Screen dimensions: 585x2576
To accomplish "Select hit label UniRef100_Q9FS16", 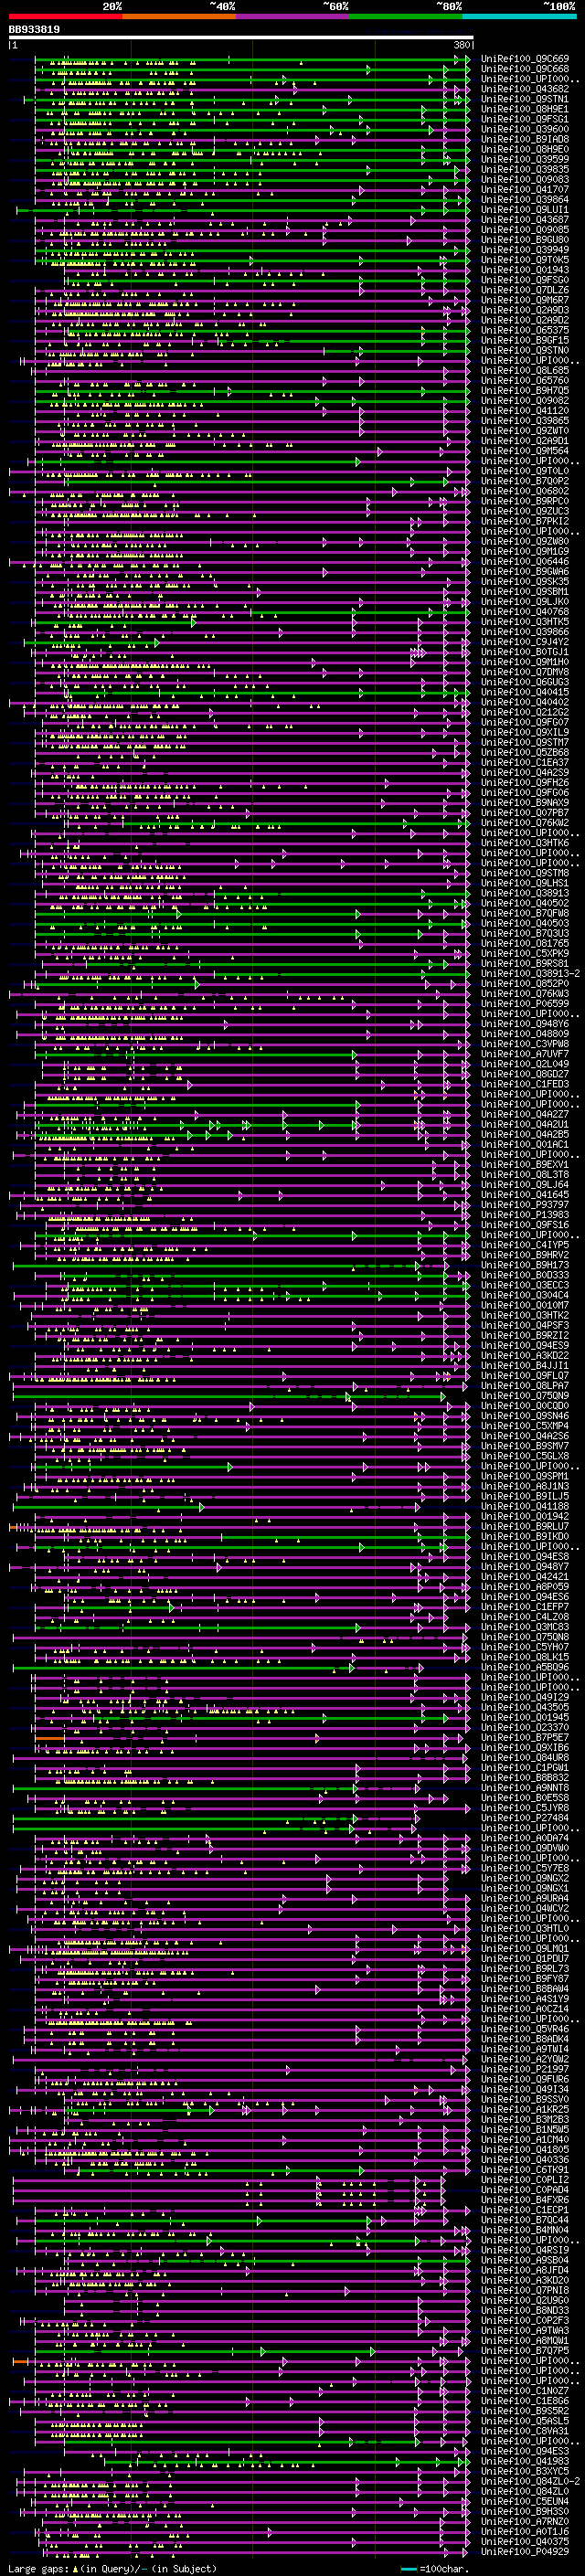I will point(525,1225).
